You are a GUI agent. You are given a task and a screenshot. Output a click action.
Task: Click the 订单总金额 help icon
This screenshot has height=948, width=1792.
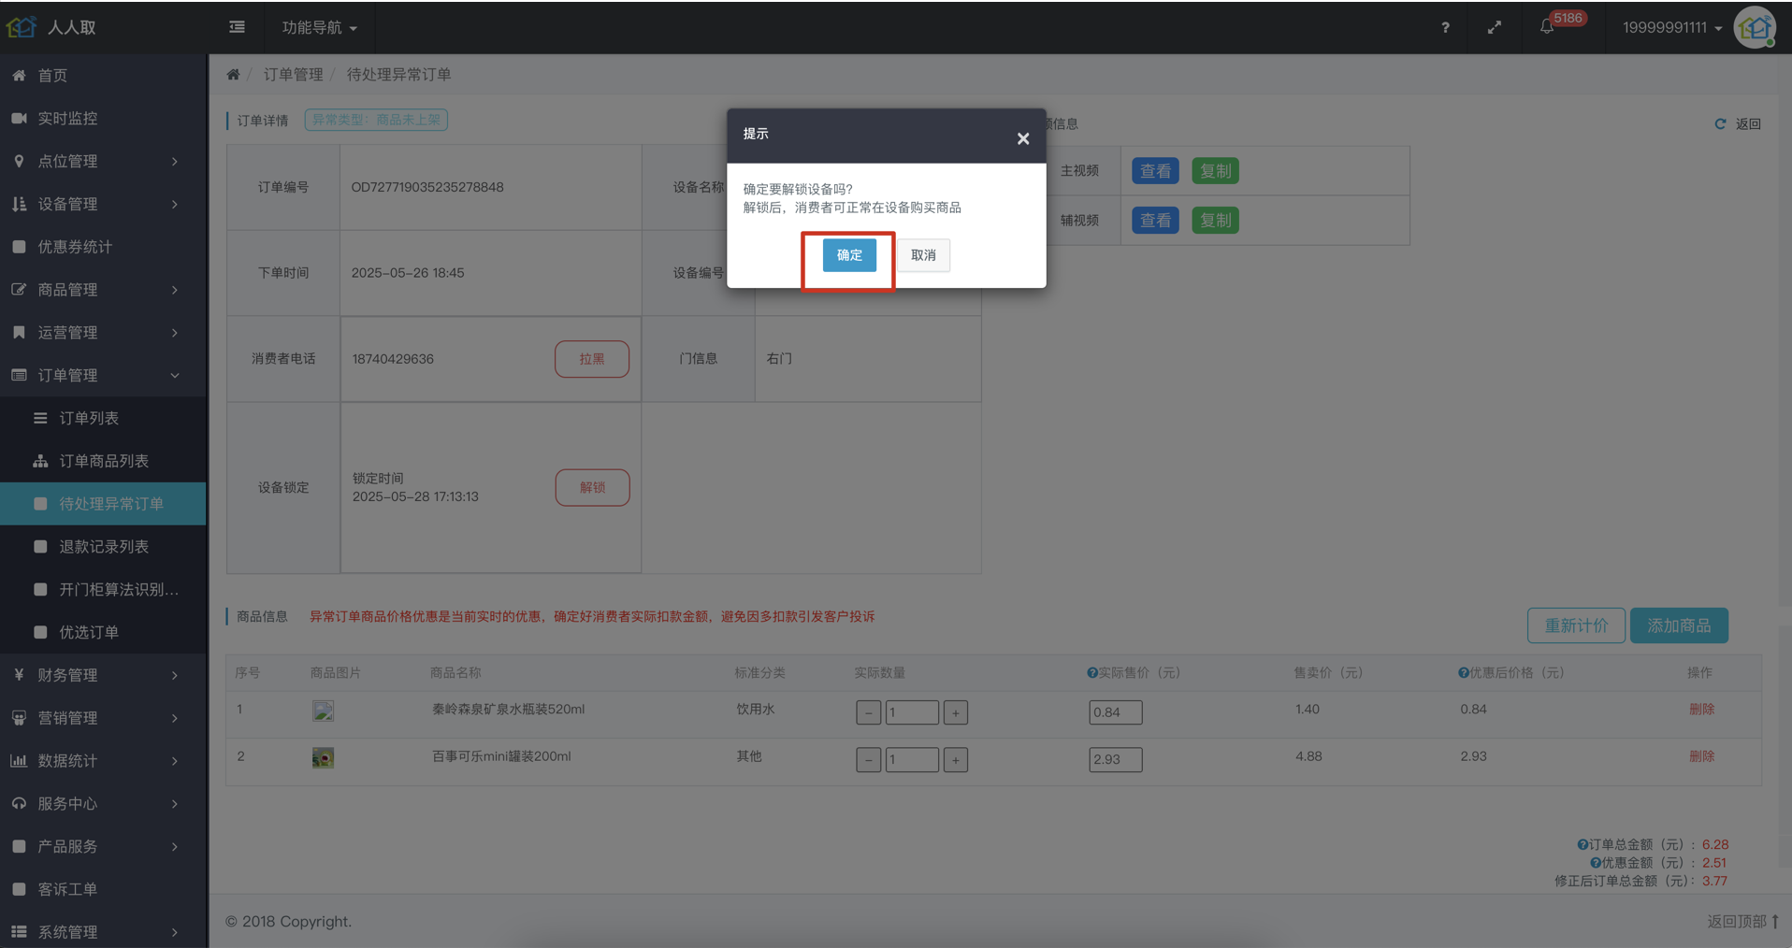[1582, 844]
